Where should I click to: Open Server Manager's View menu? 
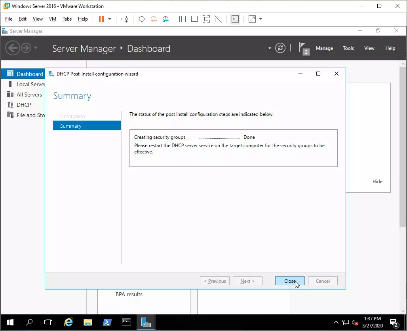point(369,48)
